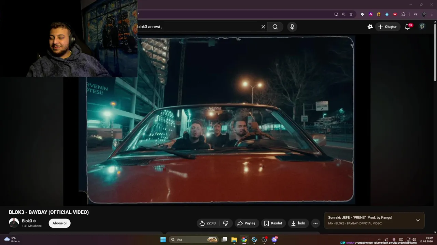Open YouTube notifications bell

[408, 27]
